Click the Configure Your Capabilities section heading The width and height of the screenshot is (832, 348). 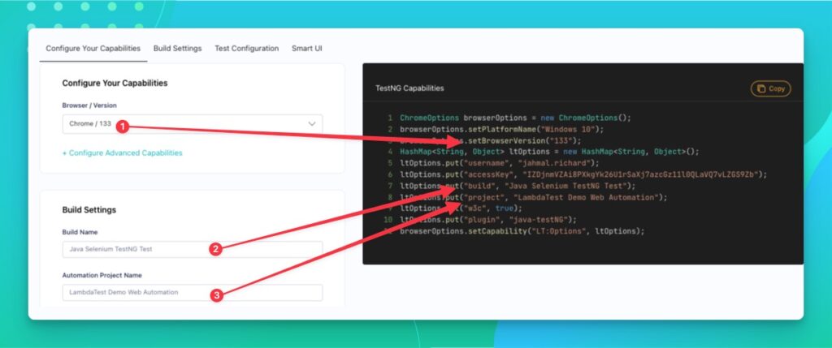pos(115,84)
